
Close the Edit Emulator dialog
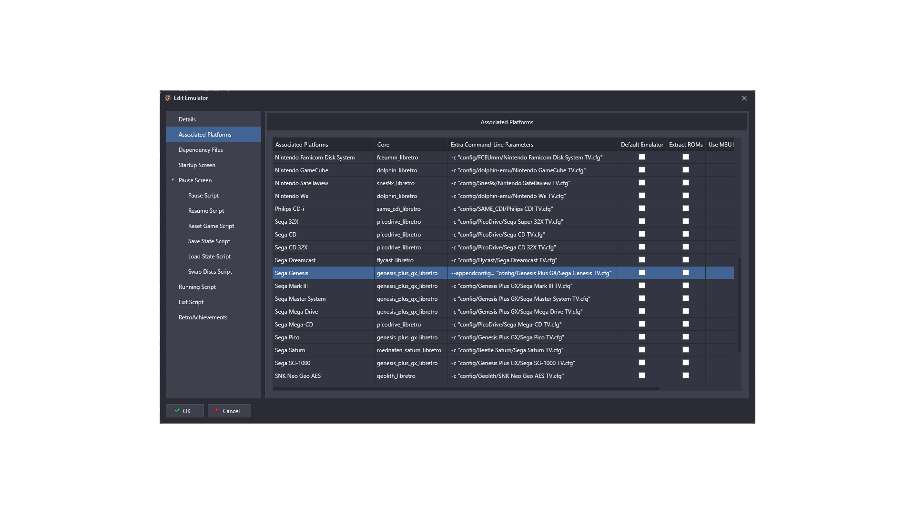744,98
